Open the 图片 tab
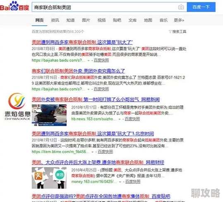Viewport: 223px width, 202px height. click(86, 20)
